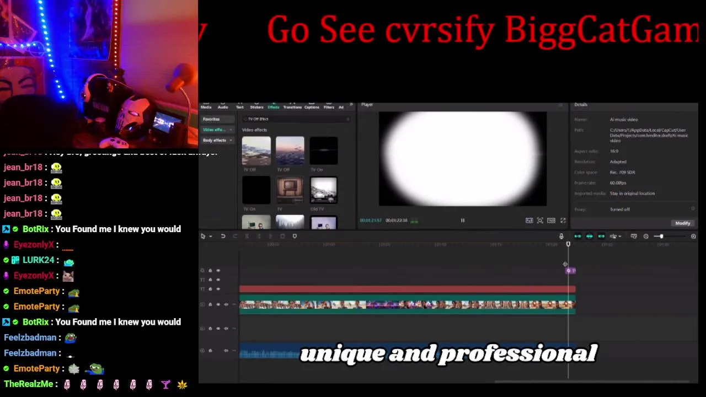Click the marker shield icon in timeline toolbar
This screenshot has height=397, width=706.
point(295,237)
